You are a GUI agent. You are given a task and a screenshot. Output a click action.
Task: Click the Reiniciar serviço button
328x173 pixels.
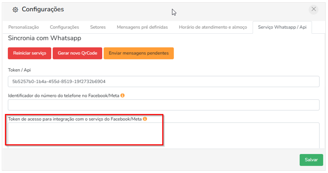pyautogui.click(x=30, y=53)
